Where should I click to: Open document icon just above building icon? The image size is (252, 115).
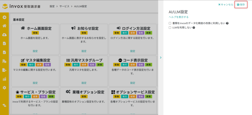click(4, 52)
